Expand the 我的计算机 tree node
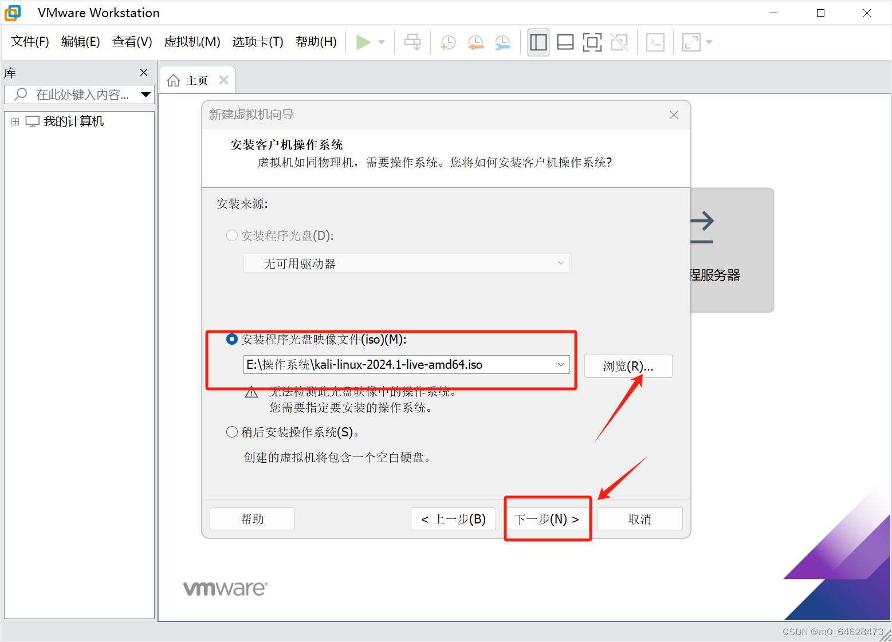This screenshot has height=642, width=892. (x=15, y=121)
